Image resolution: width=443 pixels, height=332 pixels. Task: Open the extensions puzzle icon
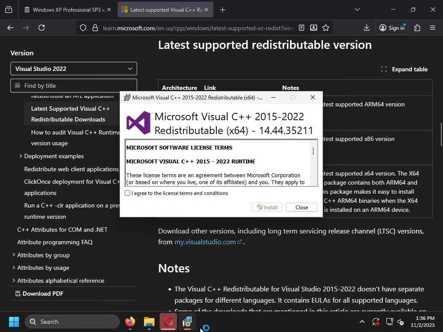(417, 28)
